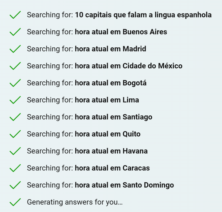Select the "hora atual em Havana" search text
Image resolution: width=222 pixels, height=212 pixels.
(x=111, y=151)
